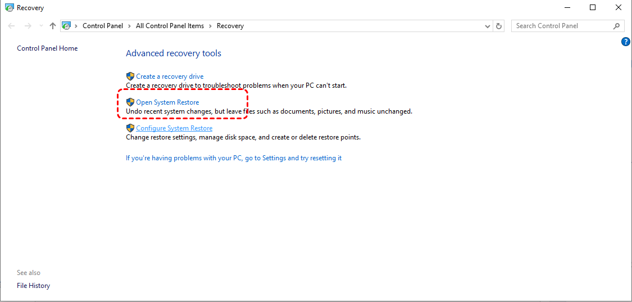Image resolution: width=632 pixels, height=302 pixels.
Task: Click the Recovery icon in the window title bar
Action: (9, 7)
